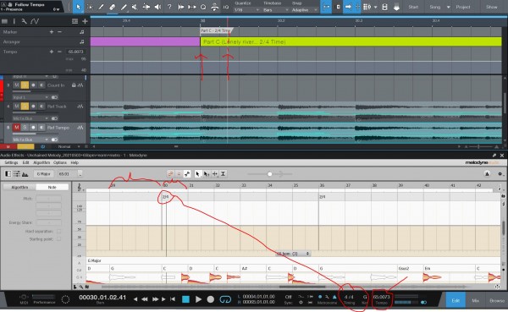The image size is (508, 312).
Task: Unmute the Ref Tempo track
Action: click(17, 128)
